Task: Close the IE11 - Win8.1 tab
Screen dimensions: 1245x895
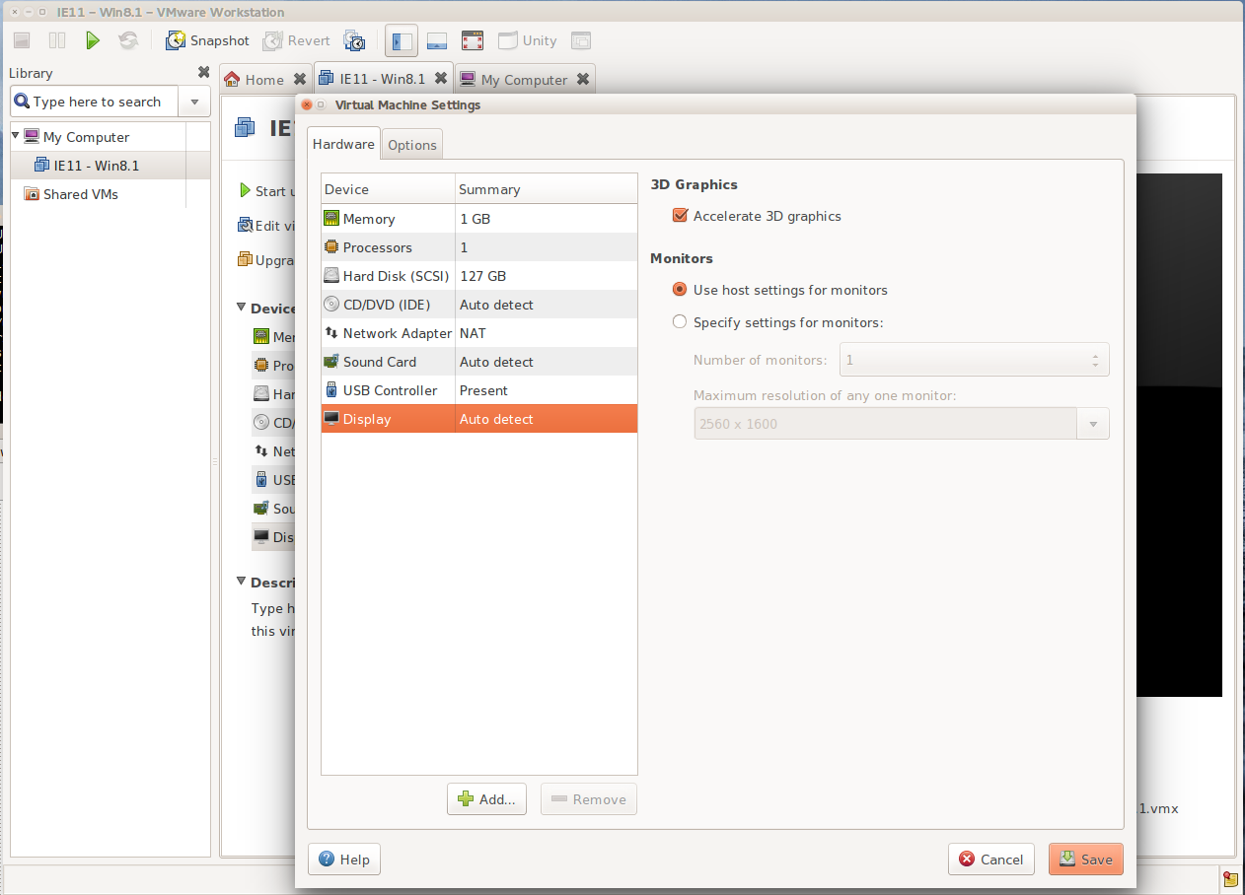Action: coord(440,78)
